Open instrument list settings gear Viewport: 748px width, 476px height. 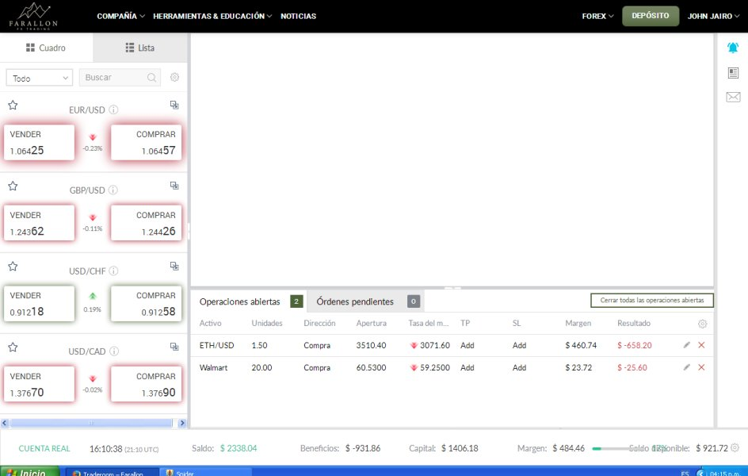[175, 78]
